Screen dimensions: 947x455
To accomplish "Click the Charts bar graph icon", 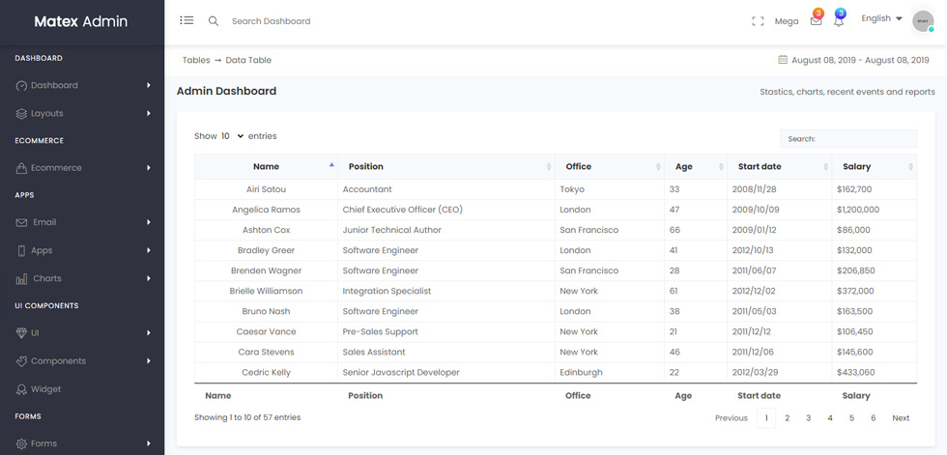I will [x=21, y=279].
